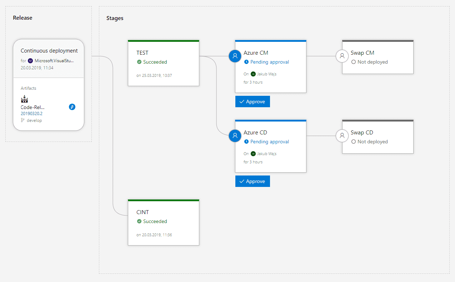455x282 pixels.
Task: Click the Swap CM pre-deployment conditions icon
Action: (x=342, y=56)
